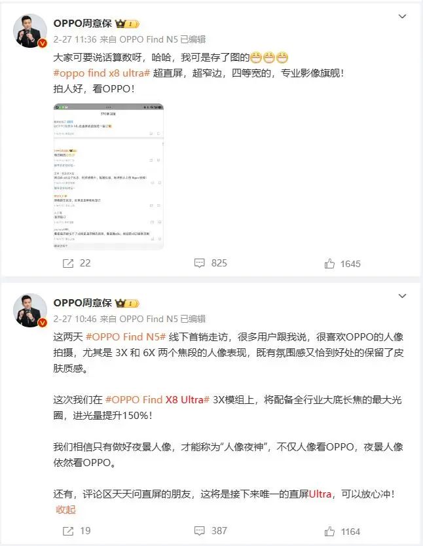Open OPPO周意保 username on first post
Viewport: 423px width, 546px height.
(x=83, y=24)
